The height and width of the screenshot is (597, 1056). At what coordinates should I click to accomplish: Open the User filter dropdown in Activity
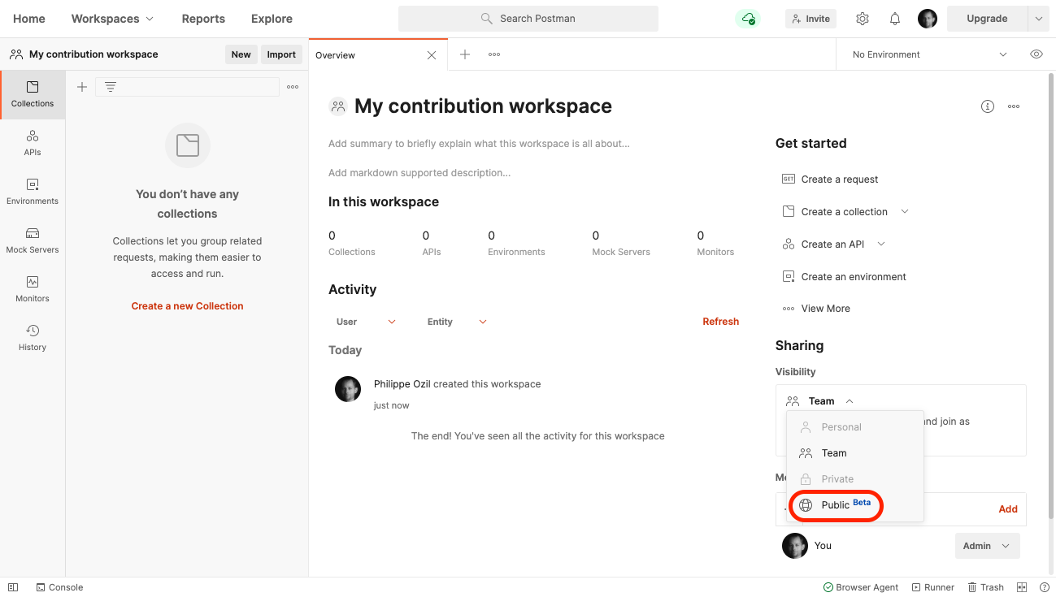point(366,322)
